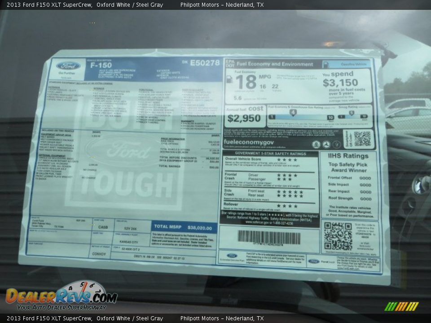Visit the fueleconomy.gov link
This screenshot has height=323, width=431.
click(x=249, y=143)
